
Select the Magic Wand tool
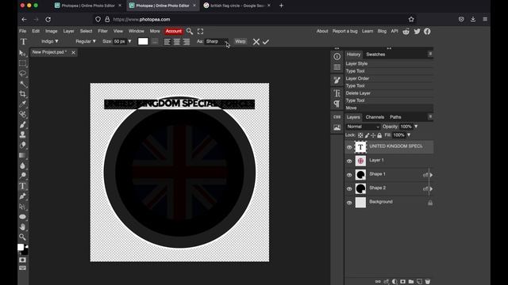tap(22, 84)
